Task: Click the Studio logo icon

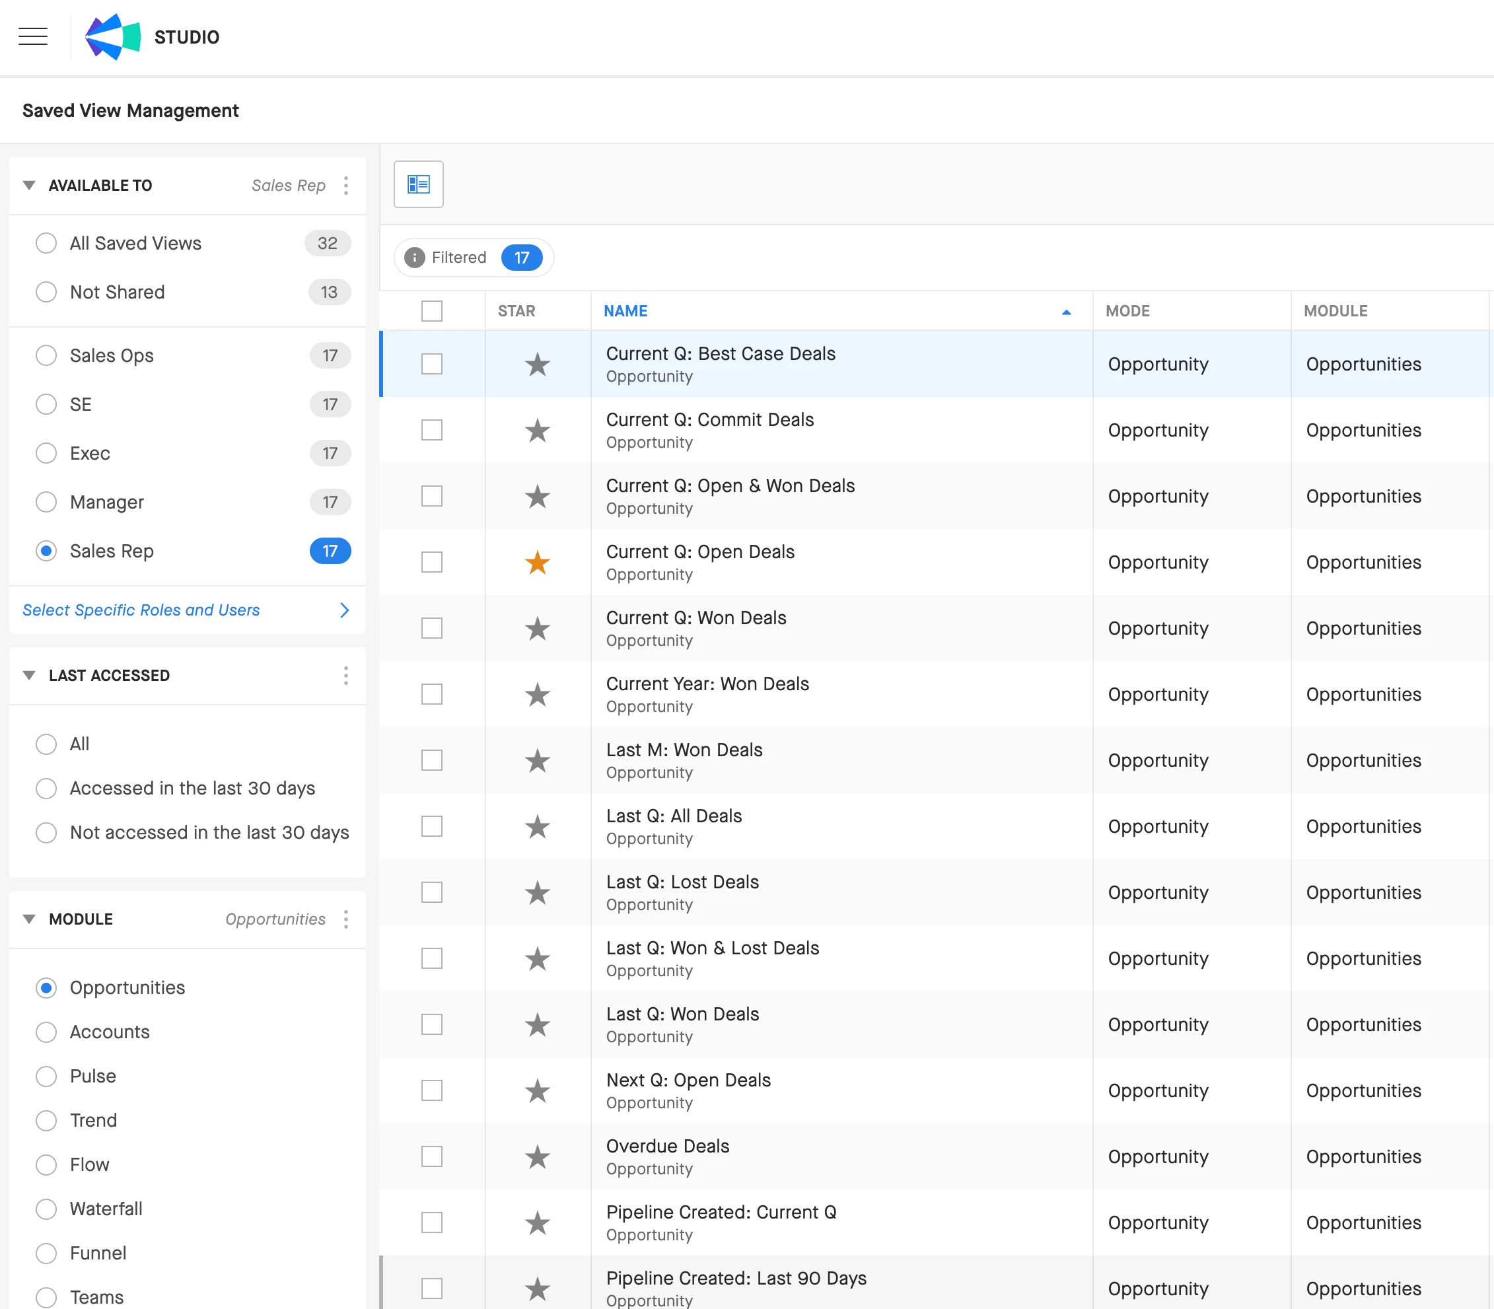Action: point(112,36)
